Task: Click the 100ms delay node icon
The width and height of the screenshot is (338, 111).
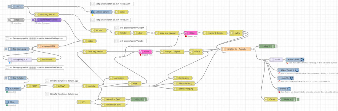Action: pyautogui.click(x=272, y=60)
